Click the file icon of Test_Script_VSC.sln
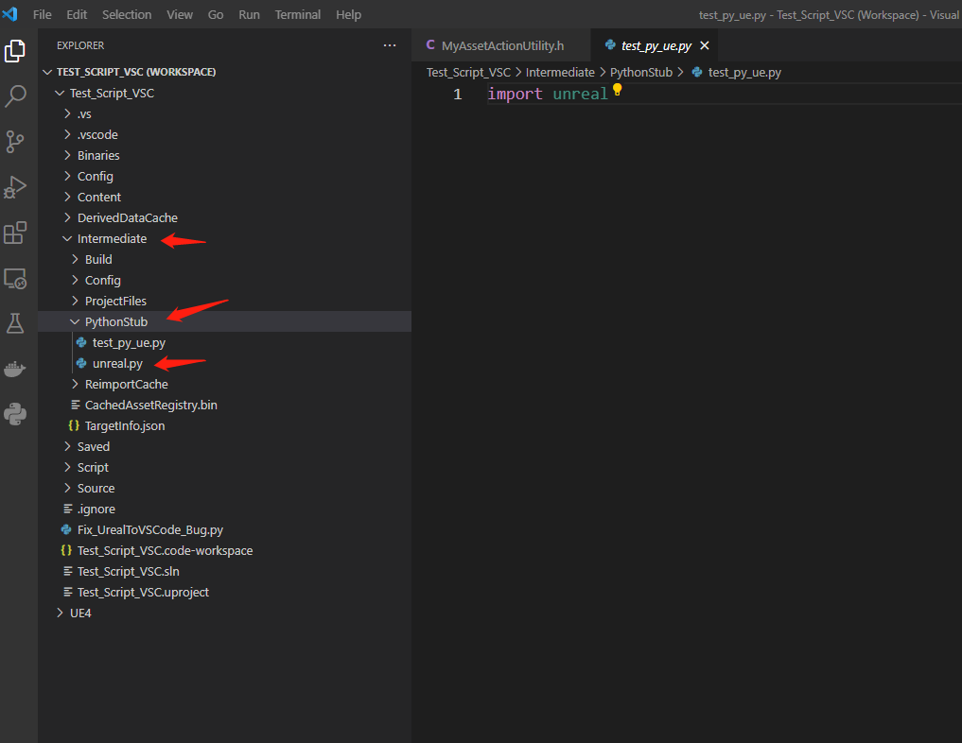The width and height of the screenshot is (962, 743). 68,571
